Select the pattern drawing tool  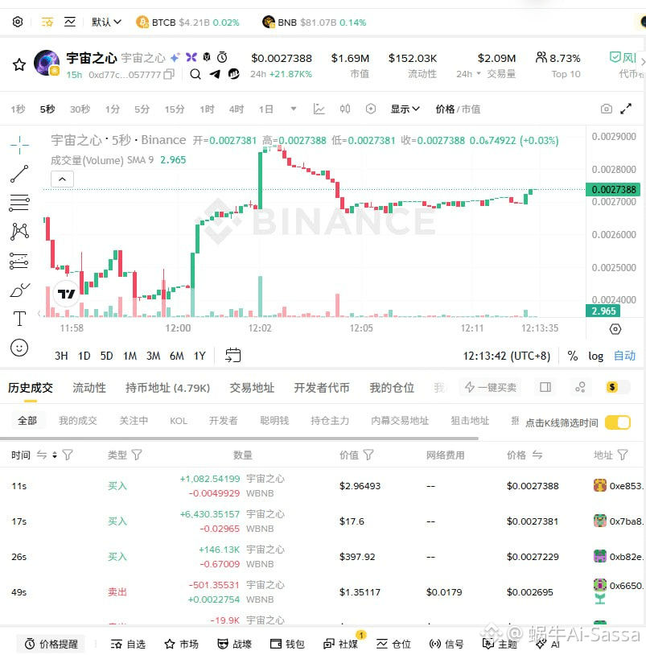click(19, 232)
